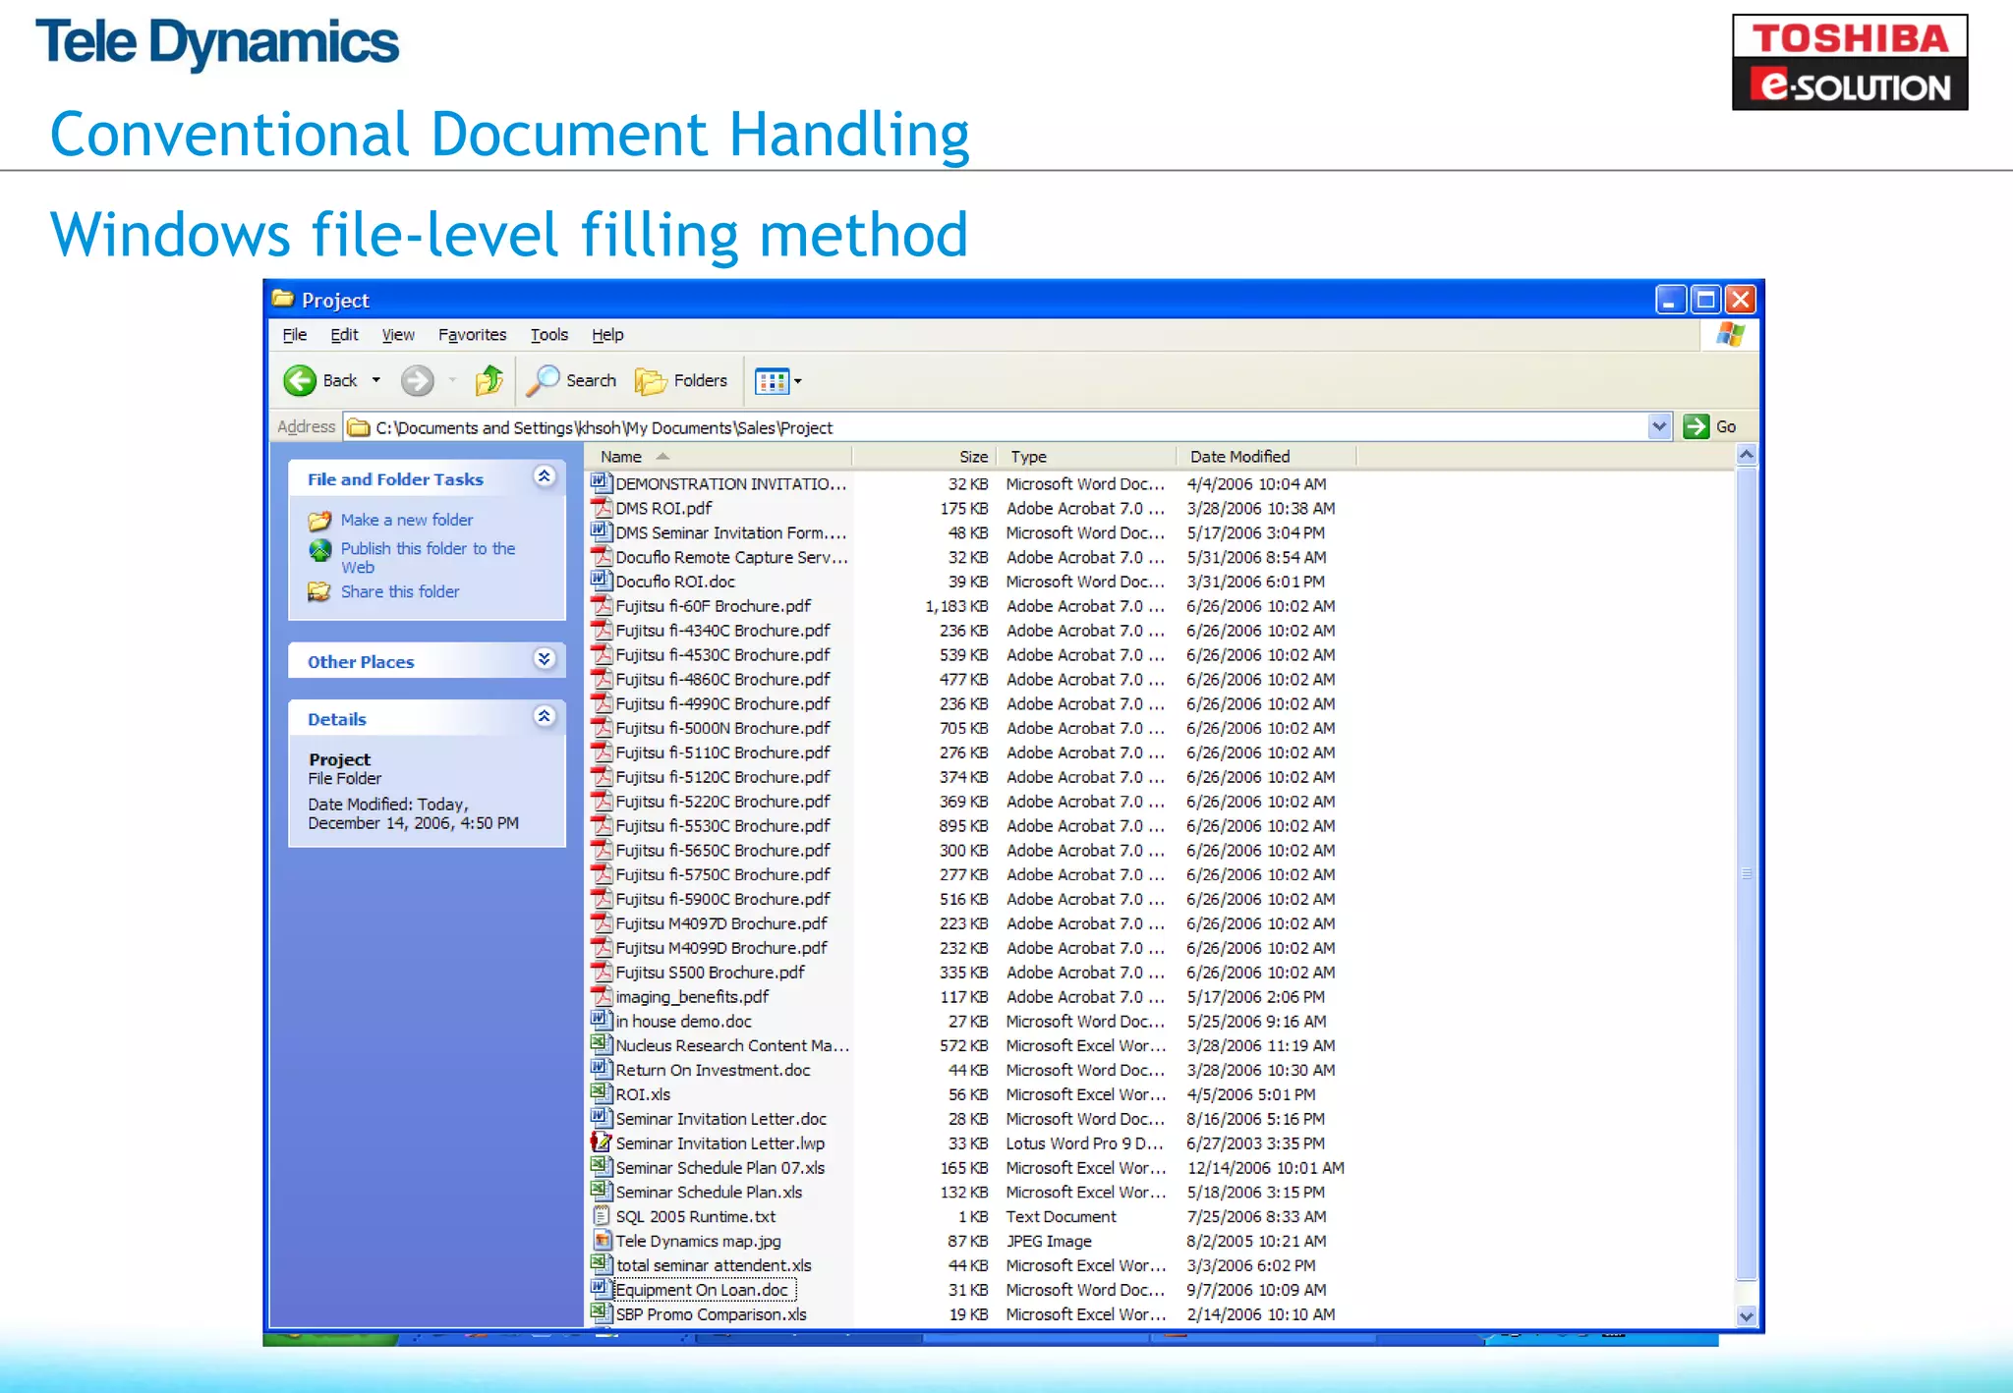Open the Back button history dropdown arrow
2013x1393 pixels.
tap(375, 380)
